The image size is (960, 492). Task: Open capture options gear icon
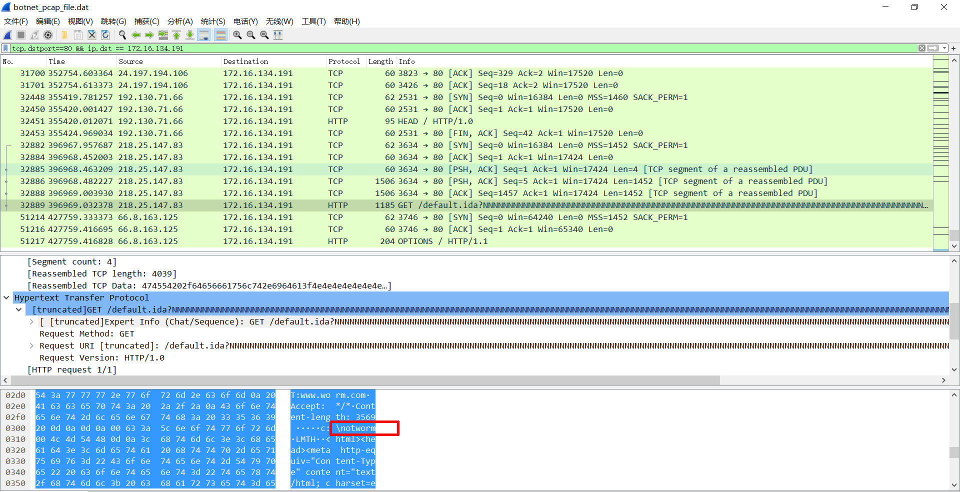tap(48, 35)
